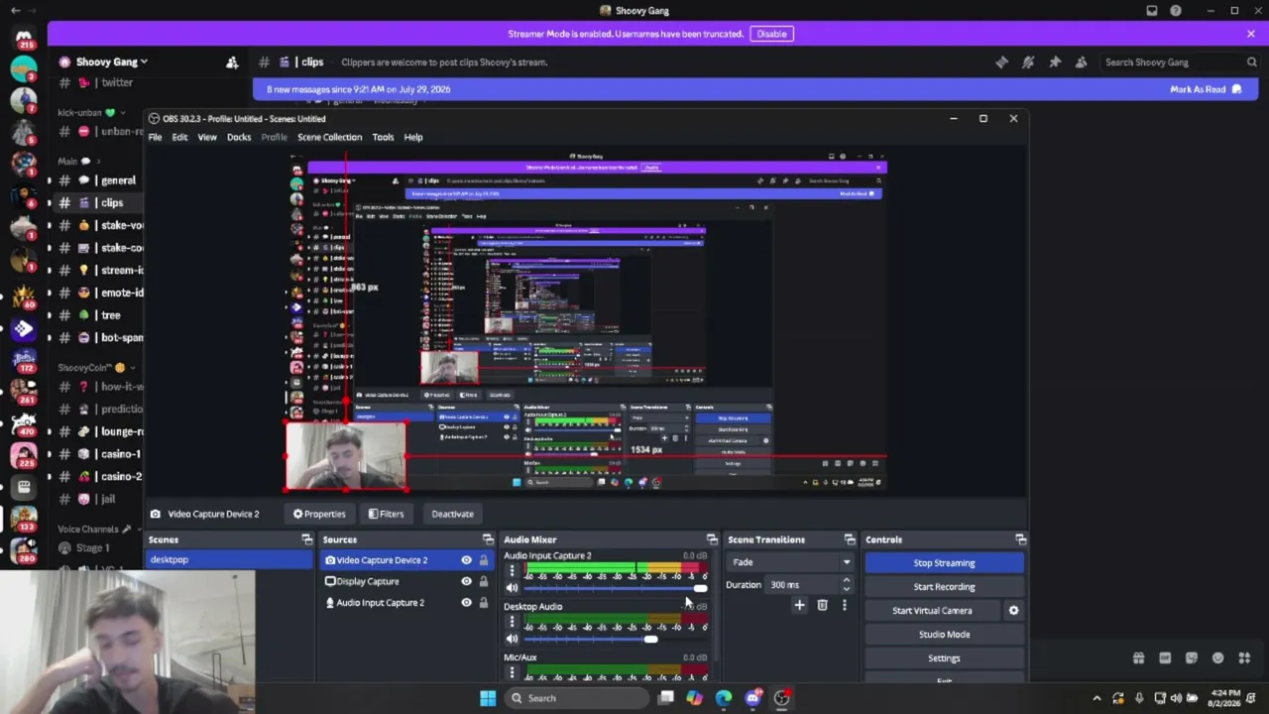Undock the Audio Mixer panel
Viewport: 1269px width, 714px height.
tap(712, 539)
